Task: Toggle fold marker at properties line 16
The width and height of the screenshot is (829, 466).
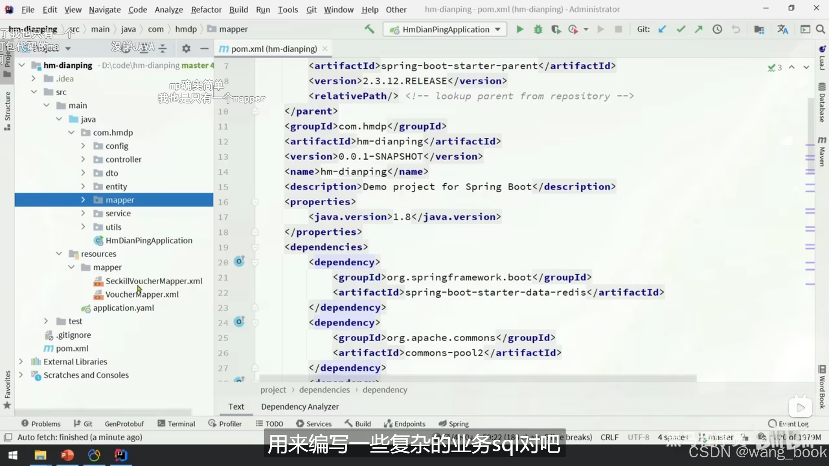Action: tap(255, 202)
